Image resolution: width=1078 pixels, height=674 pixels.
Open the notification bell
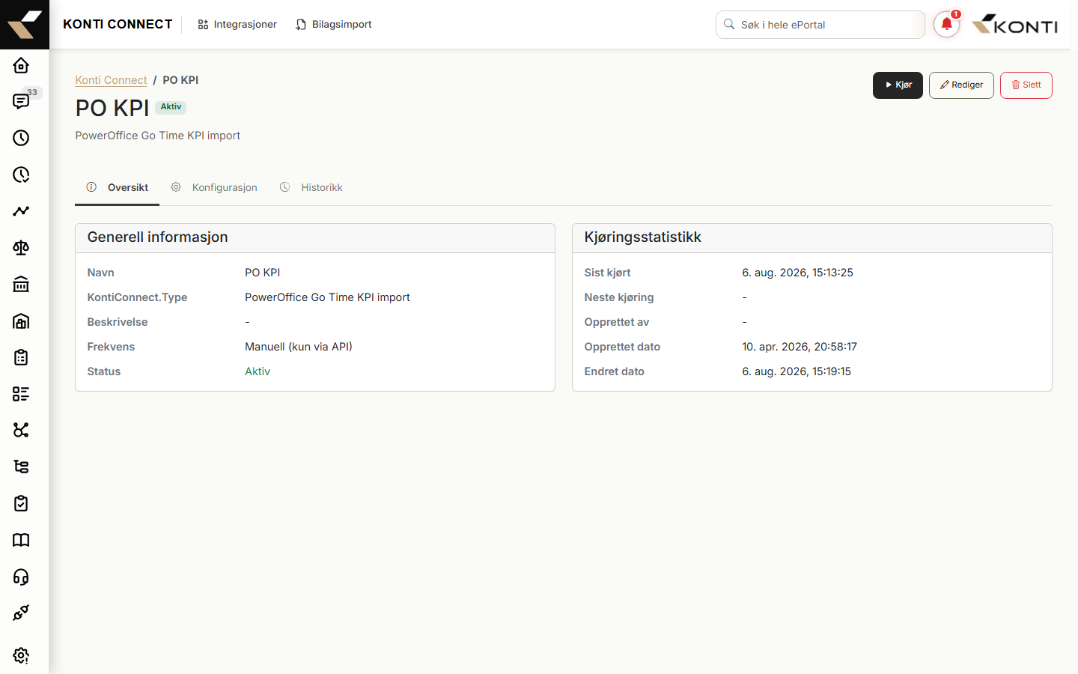point(946,25)
